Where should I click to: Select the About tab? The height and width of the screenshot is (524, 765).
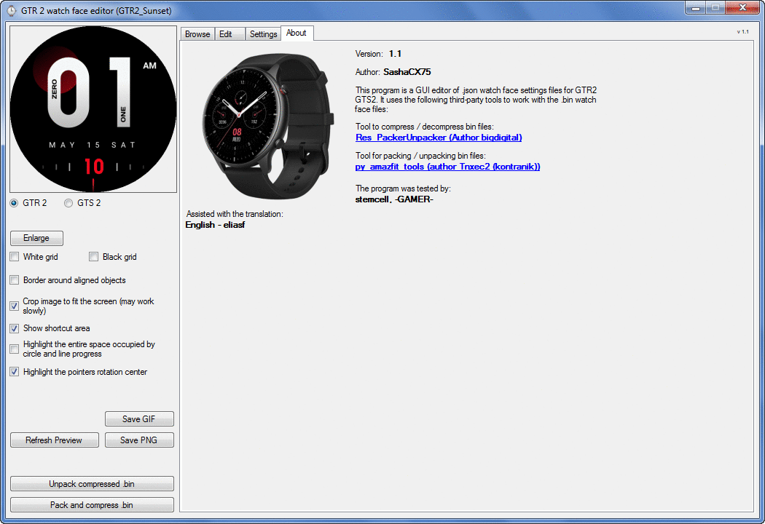pyautogui.click(x=297, y=33)
